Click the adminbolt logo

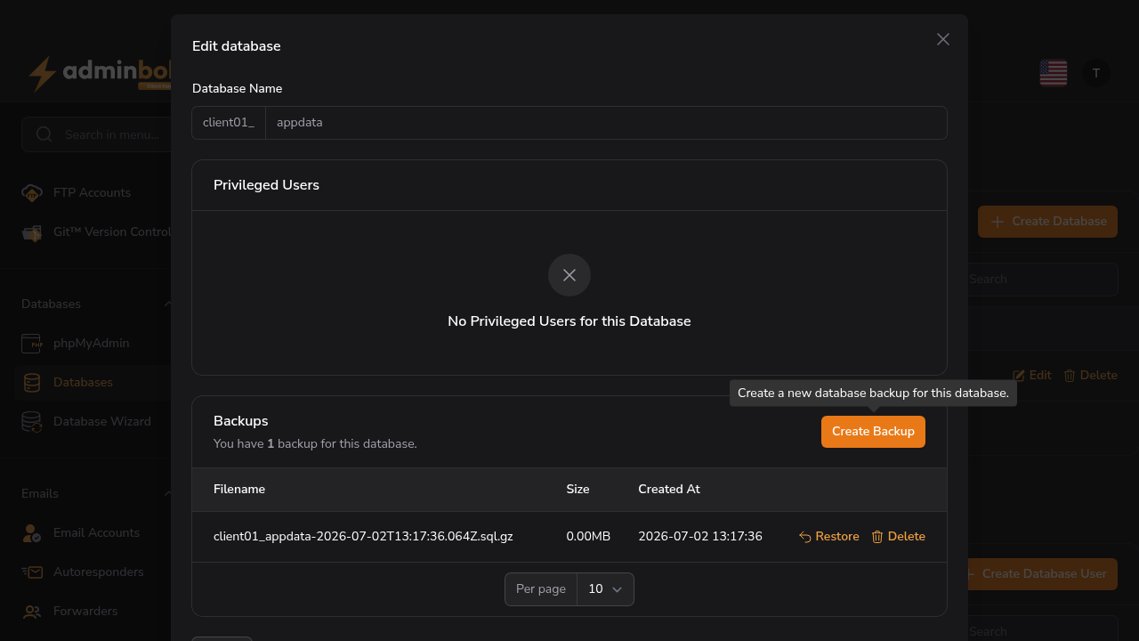point(99,74)
